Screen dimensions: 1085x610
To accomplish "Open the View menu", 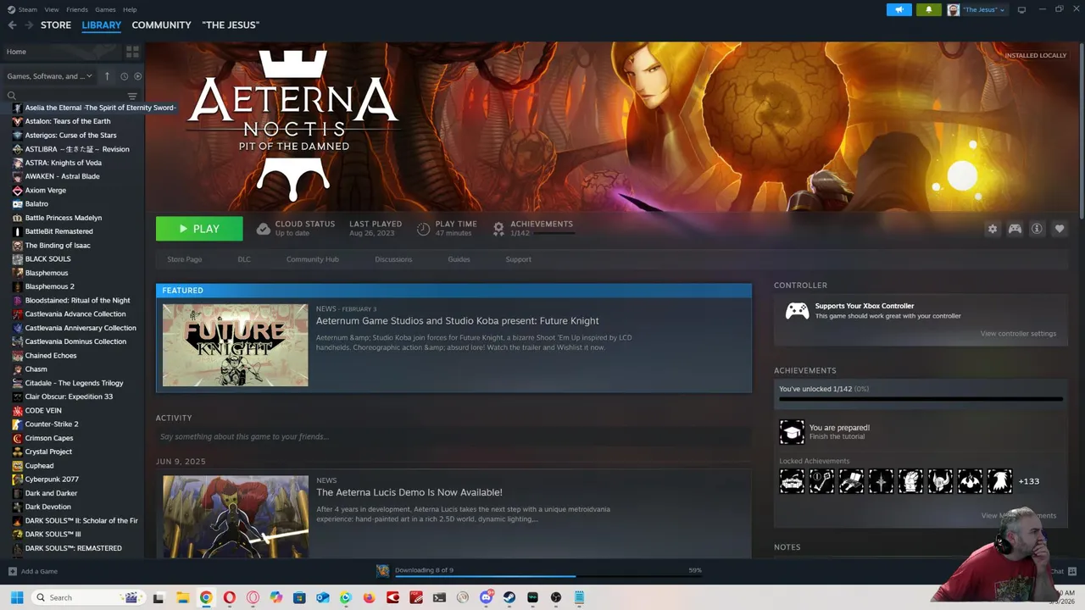I will (53, 9).
